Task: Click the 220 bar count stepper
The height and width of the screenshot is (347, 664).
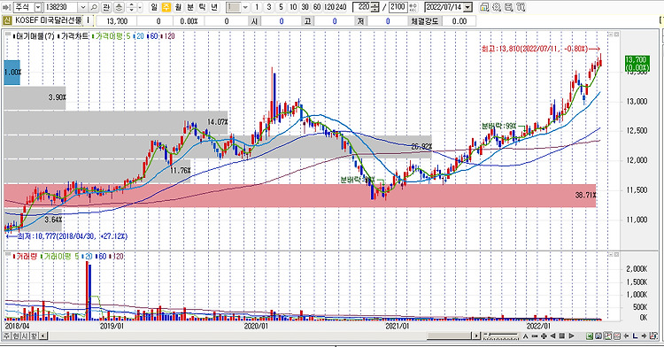Action: (x=374, y=7)
